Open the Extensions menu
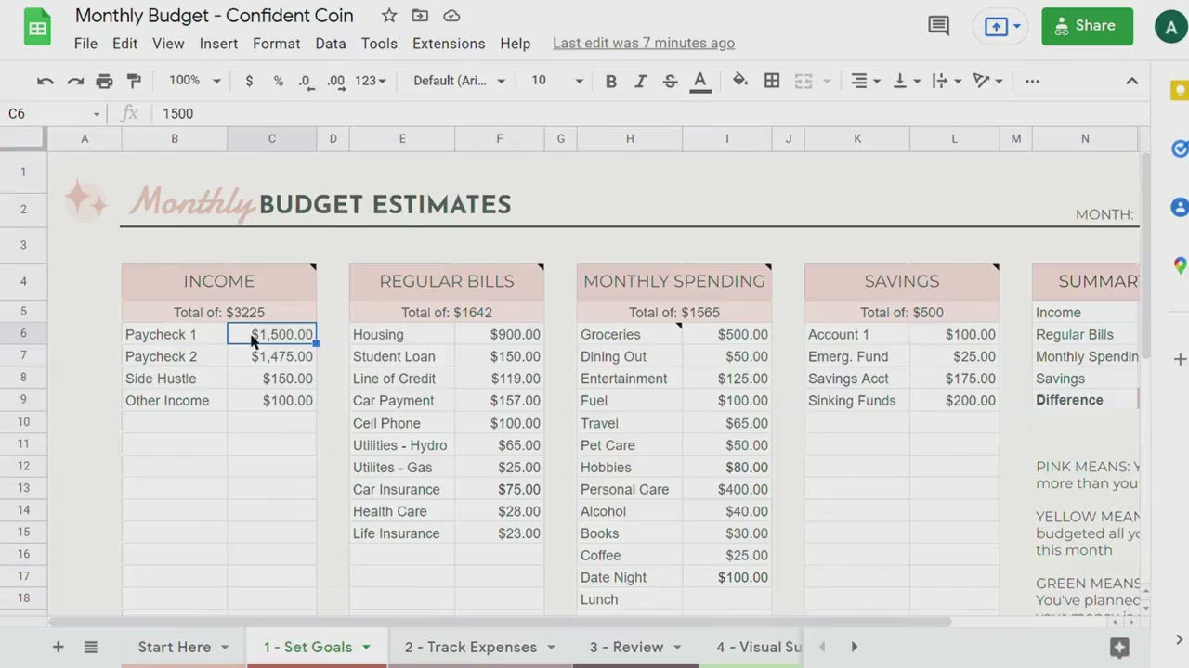The image size is (1189, 668). [449, 44]
